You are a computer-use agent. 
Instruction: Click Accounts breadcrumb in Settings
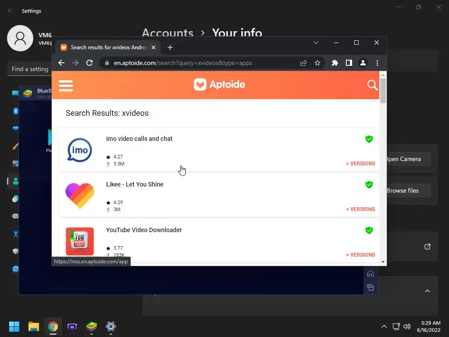pos(167,32)
